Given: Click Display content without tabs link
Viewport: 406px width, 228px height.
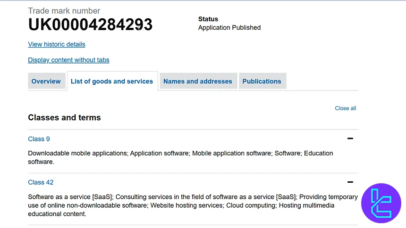Looking at the screenshot, I should pos(68,60).
